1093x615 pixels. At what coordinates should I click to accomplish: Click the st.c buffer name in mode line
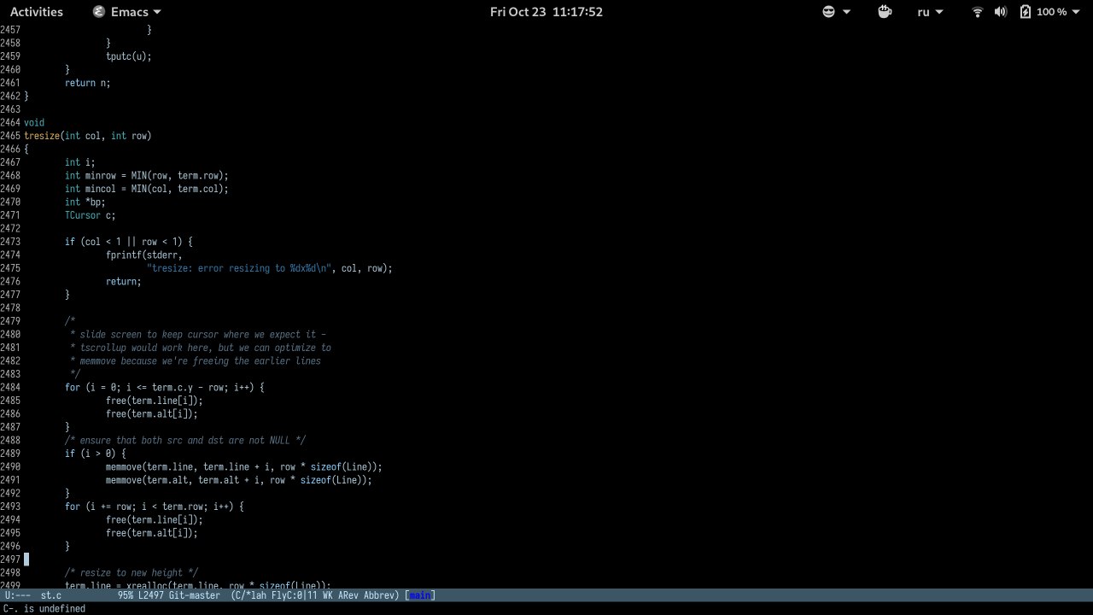point(50,595)
